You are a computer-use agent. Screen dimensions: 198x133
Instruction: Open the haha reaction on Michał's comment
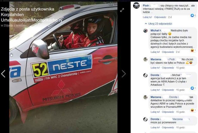(193, 50)
